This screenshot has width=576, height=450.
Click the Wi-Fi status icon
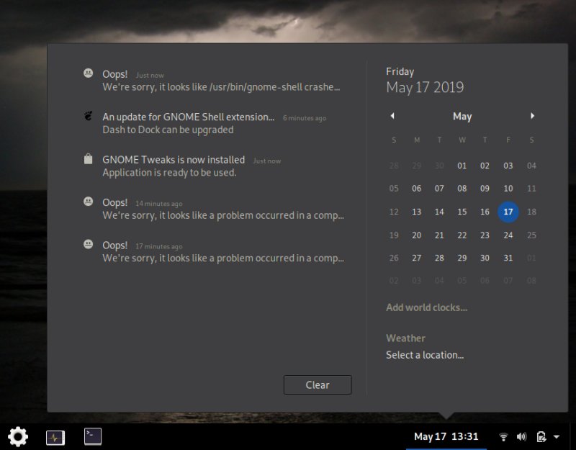503,436
